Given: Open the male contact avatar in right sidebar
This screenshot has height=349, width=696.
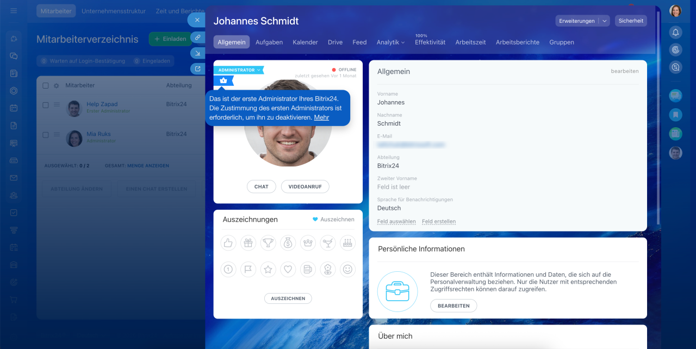Looking at the screenshot, I should pos(675,153).
